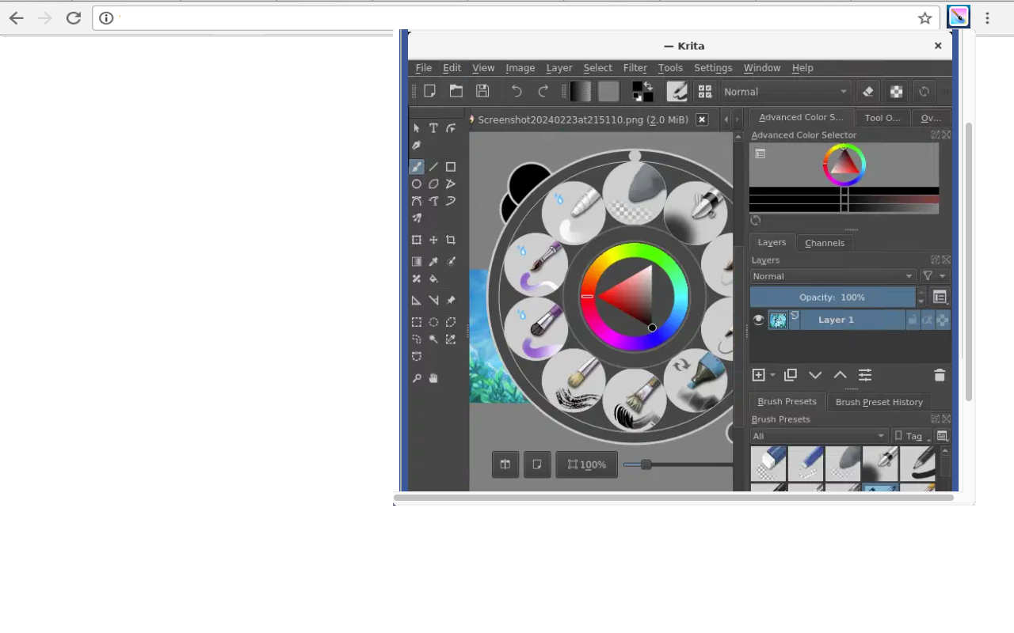
Task: Select the Text tool
Action: [433, 127]
